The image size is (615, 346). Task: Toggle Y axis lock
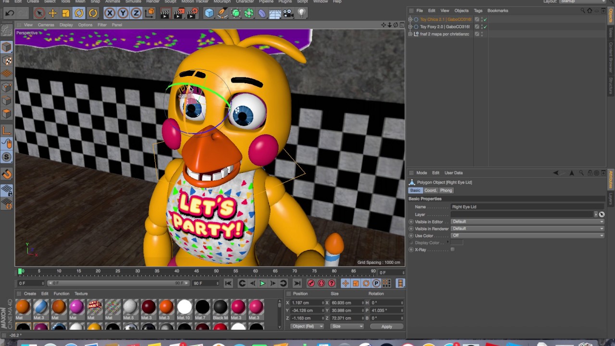tap(123, 13)
